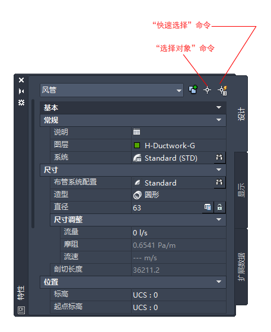Collapse the 位置 section
Image resolution: width=271 pixels, height=332 pixels.
pos(219,282)
